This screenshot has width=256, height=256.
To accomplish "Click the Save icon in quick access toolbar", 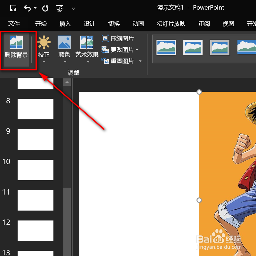I will (x=13, y=8).
